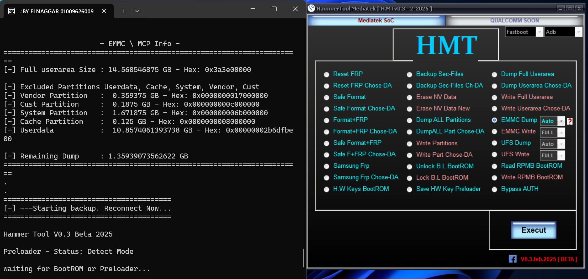Click the Execut button
This screenshot has height=279, width=588.
coord(533,230)
